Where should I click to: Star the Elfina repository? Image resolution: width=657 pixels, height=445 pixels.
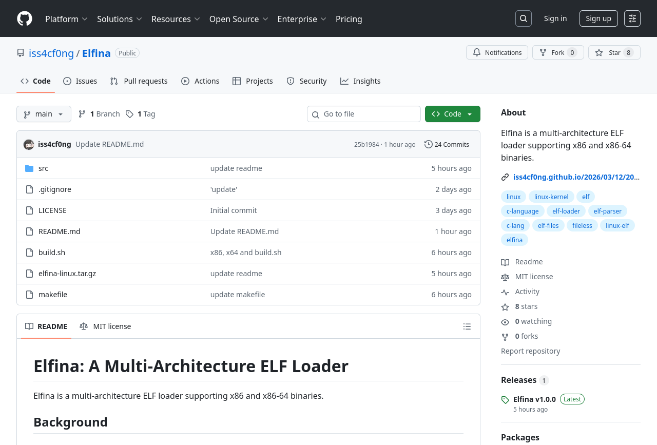pyautogui.click(x=614, y=52)
